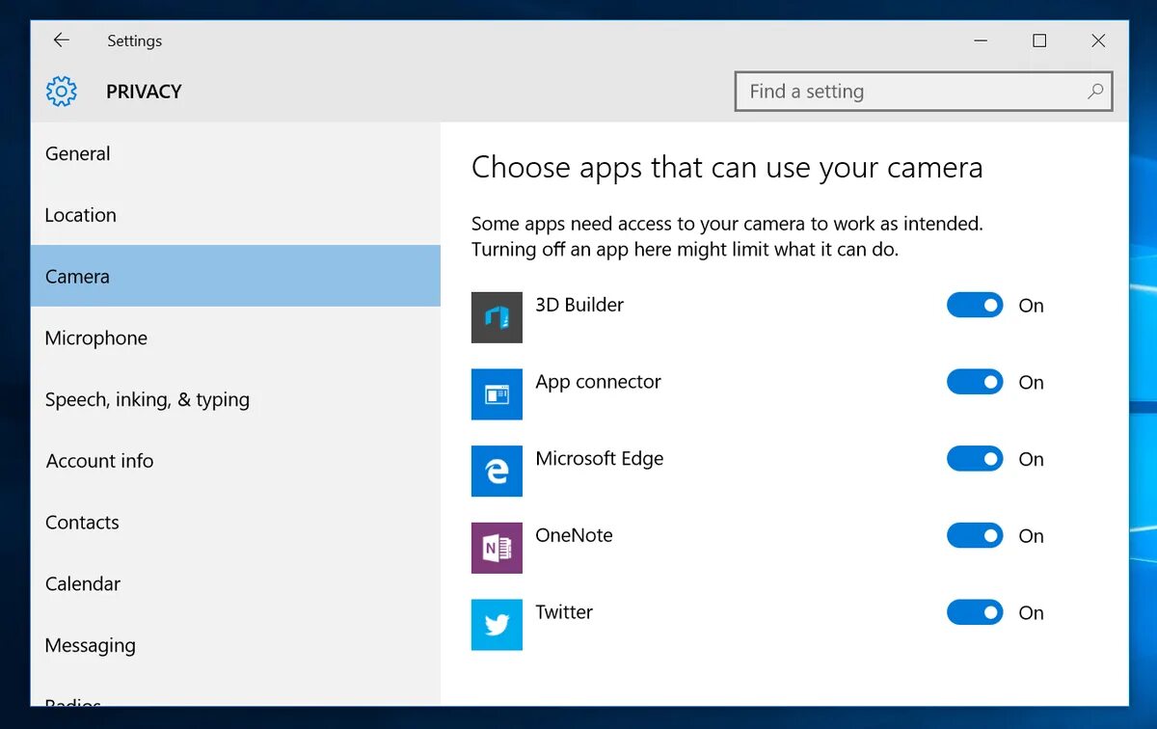
Task: Click the App connector label
Action: [598, 382]
